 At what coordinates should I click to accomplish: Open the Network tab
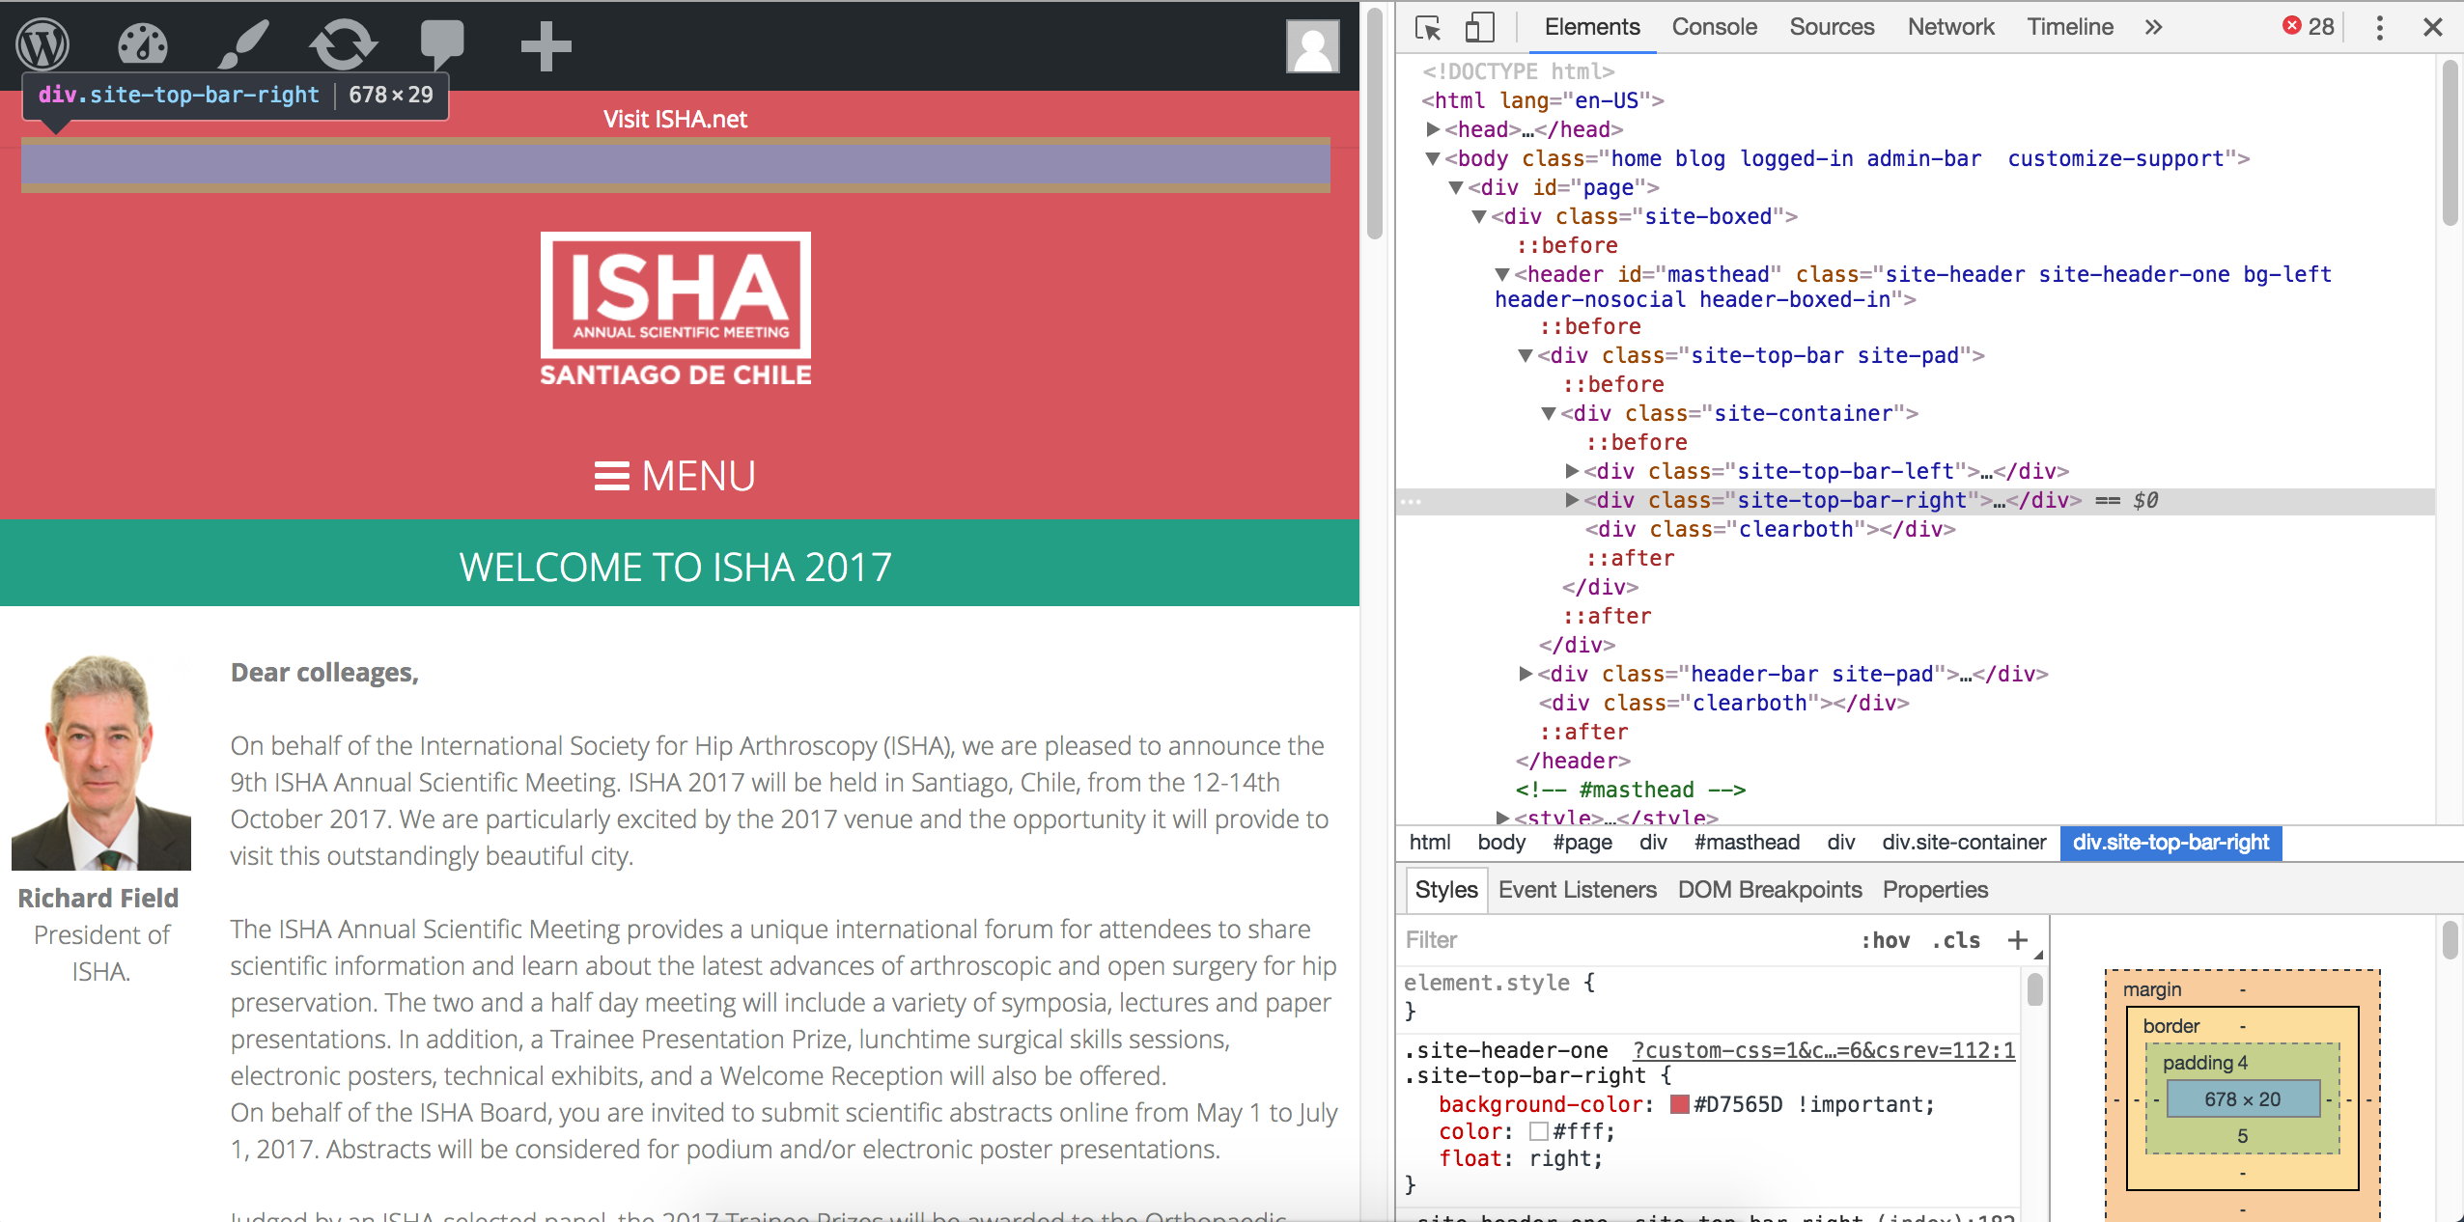(1950, 27)
